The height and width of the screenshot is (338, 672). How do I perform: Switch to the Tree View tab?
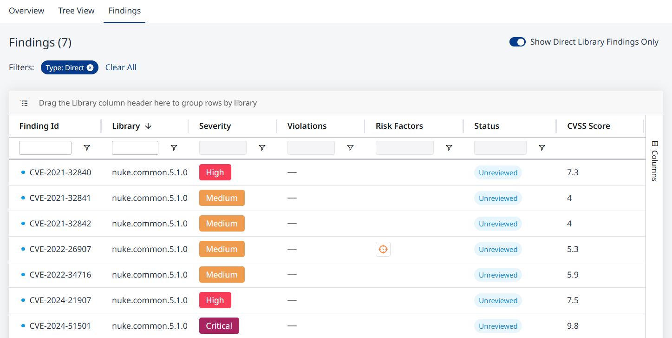click(76, 11)
